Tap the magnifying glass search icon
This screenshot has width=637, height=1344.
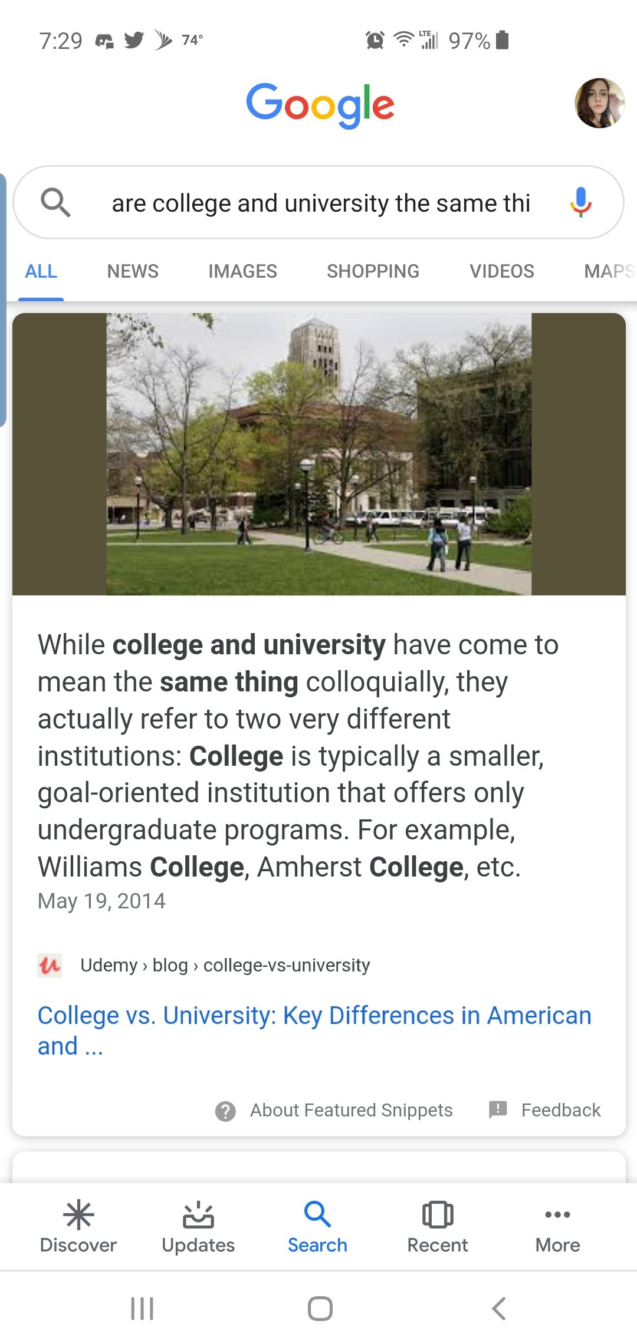tap(55, 203)
